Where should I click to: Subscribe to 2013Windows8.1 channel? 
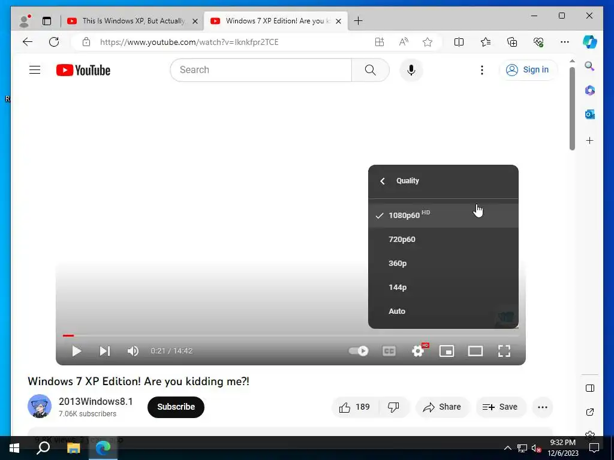[176, 407]
